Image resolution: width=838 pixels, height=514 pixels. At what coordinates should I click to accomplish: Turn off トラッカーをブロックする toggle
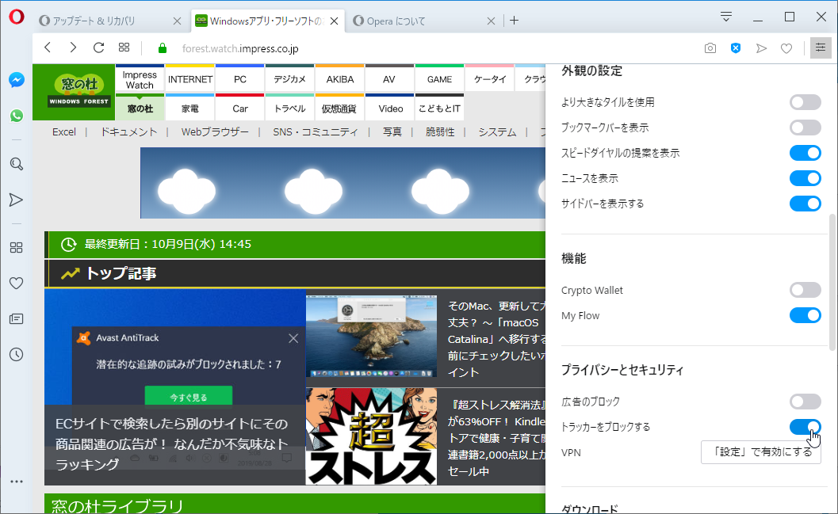coord(805,427)
